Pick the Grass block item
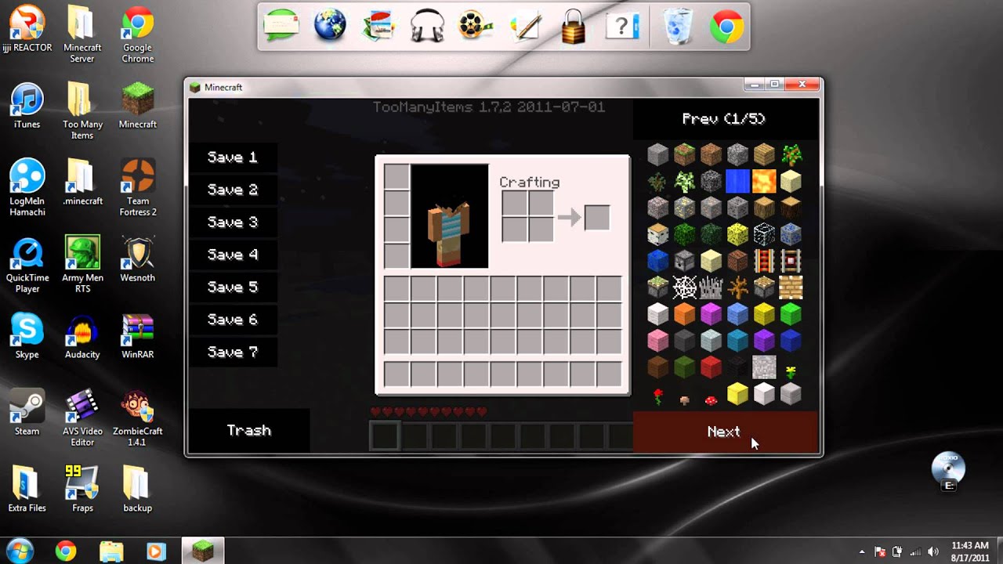The width and height of the screenshot is (1003, 564). [x=684, y=154]
